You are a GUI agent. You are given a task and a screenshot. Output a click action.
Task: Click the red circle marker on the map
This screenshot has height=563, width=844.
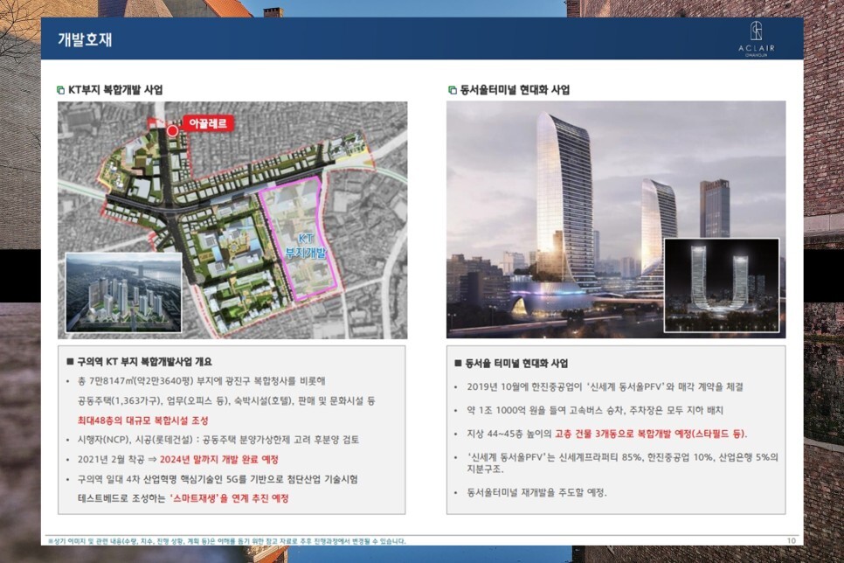pos(172,130)
